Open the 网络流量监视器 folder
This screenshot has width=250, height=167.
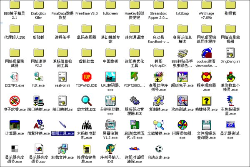pos(230,28)
